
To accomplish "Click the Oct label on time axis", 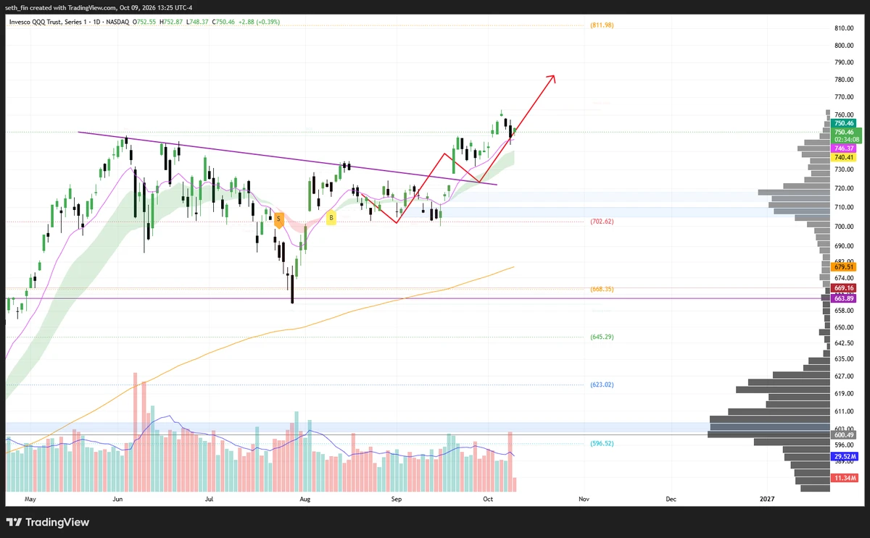I will [488, 499].
